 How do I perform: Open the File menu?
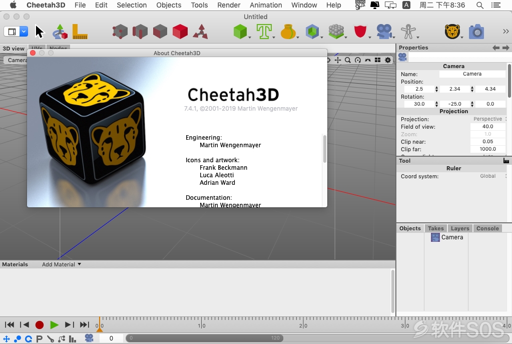coord(80,5)
